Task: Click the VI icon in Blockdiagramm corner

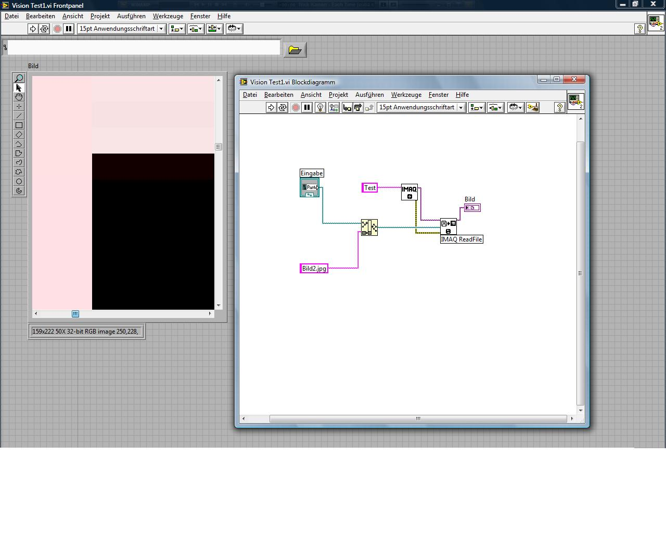Action: [x=575, y=101]
